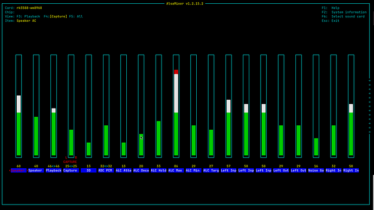Select the ALC Max label

[176, 170]
